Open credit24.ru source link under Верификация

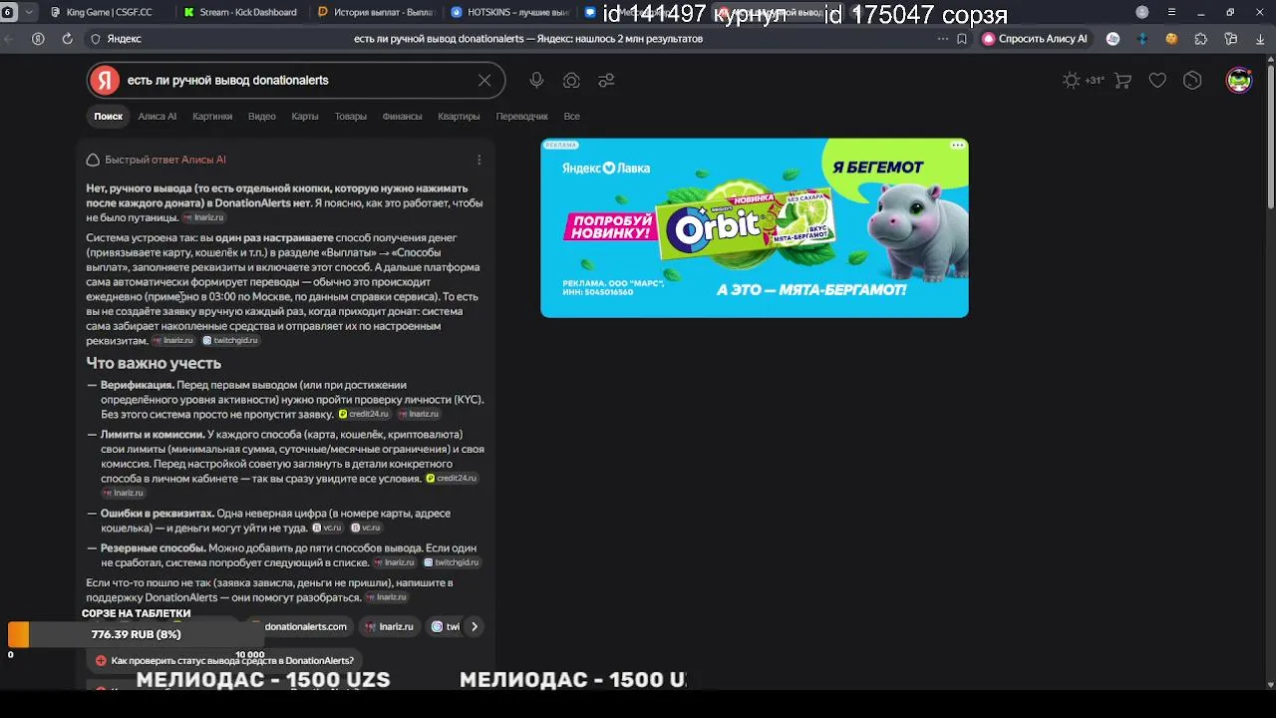point(364,414)
